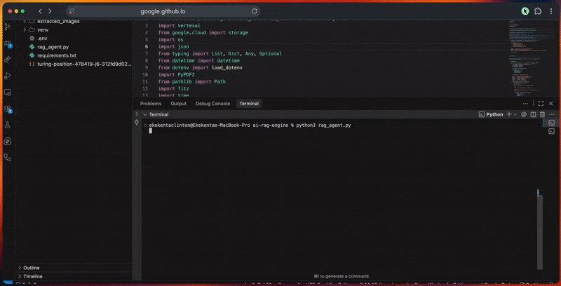Image resolution: width=561 pixels, height=286 pixels.
Task: Close the bottom panel
Action: tap(550, 103)
